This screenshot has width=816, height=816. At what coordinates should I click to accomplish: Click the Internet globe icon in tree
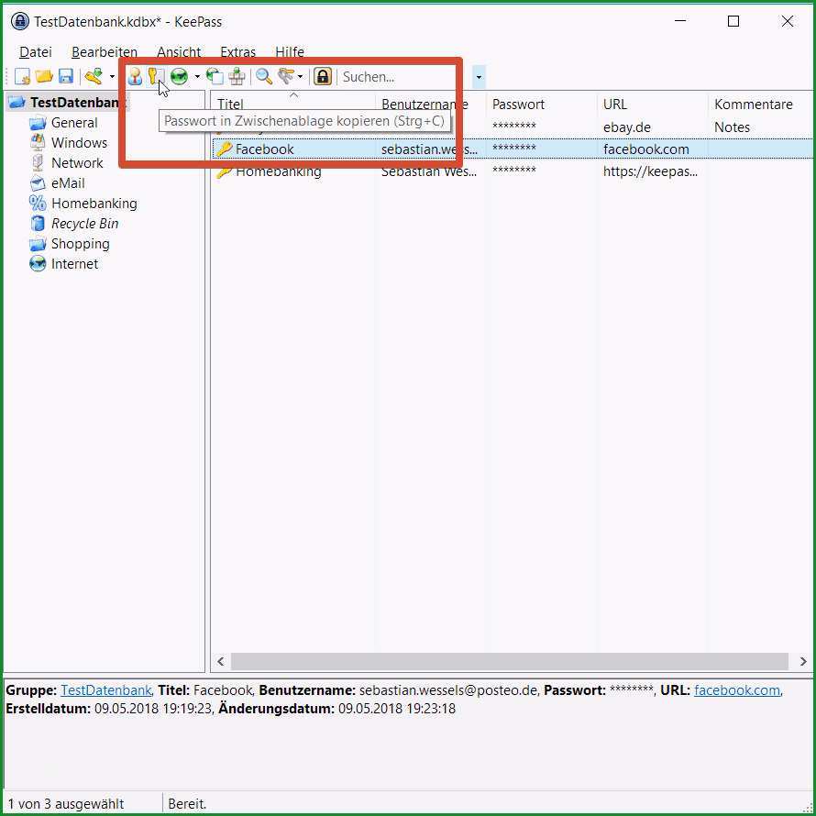[x=38, y=264]
